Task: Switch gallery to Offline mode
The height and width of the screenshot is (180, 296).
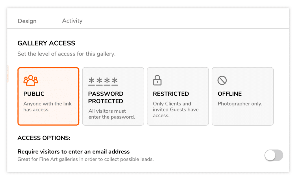Action: point(243,96)
